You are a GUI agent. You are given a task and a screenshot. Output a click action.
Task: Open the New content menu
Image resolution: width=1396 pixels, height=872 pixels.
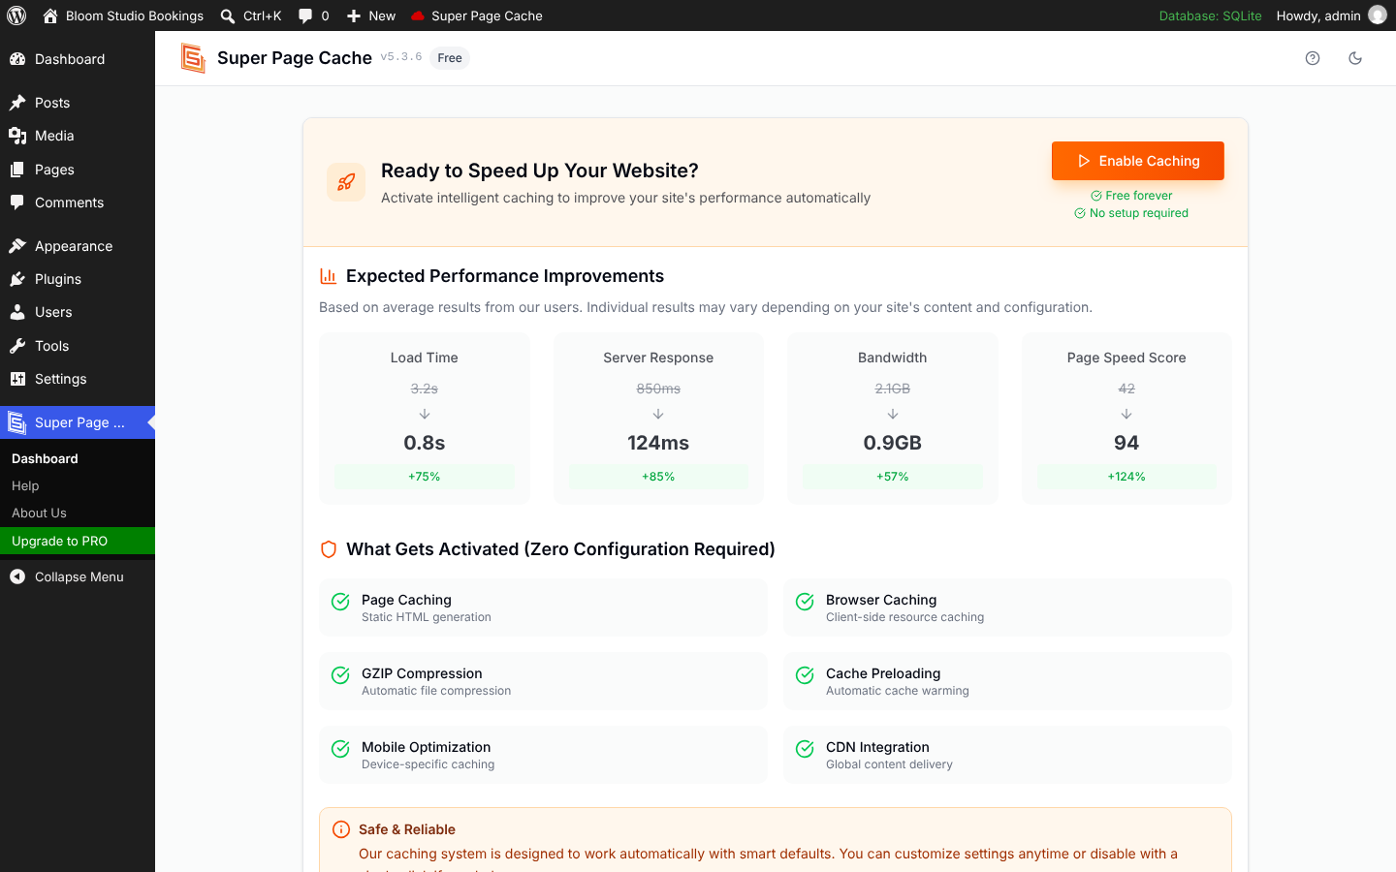click(x=371, y=16)
